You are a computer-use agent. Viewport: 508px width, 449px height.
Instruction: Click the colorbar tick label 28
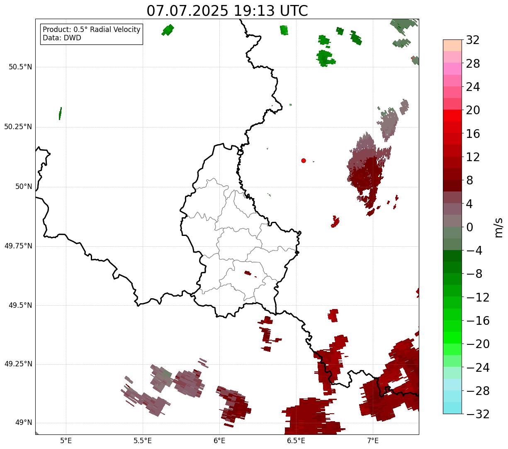click(x=473, y=64)
